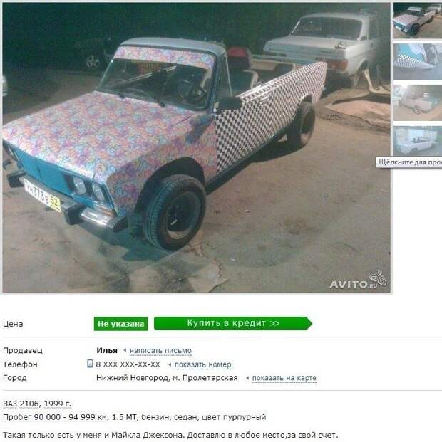
Task: Click the Не указана price label
Action: pos(121,324)
